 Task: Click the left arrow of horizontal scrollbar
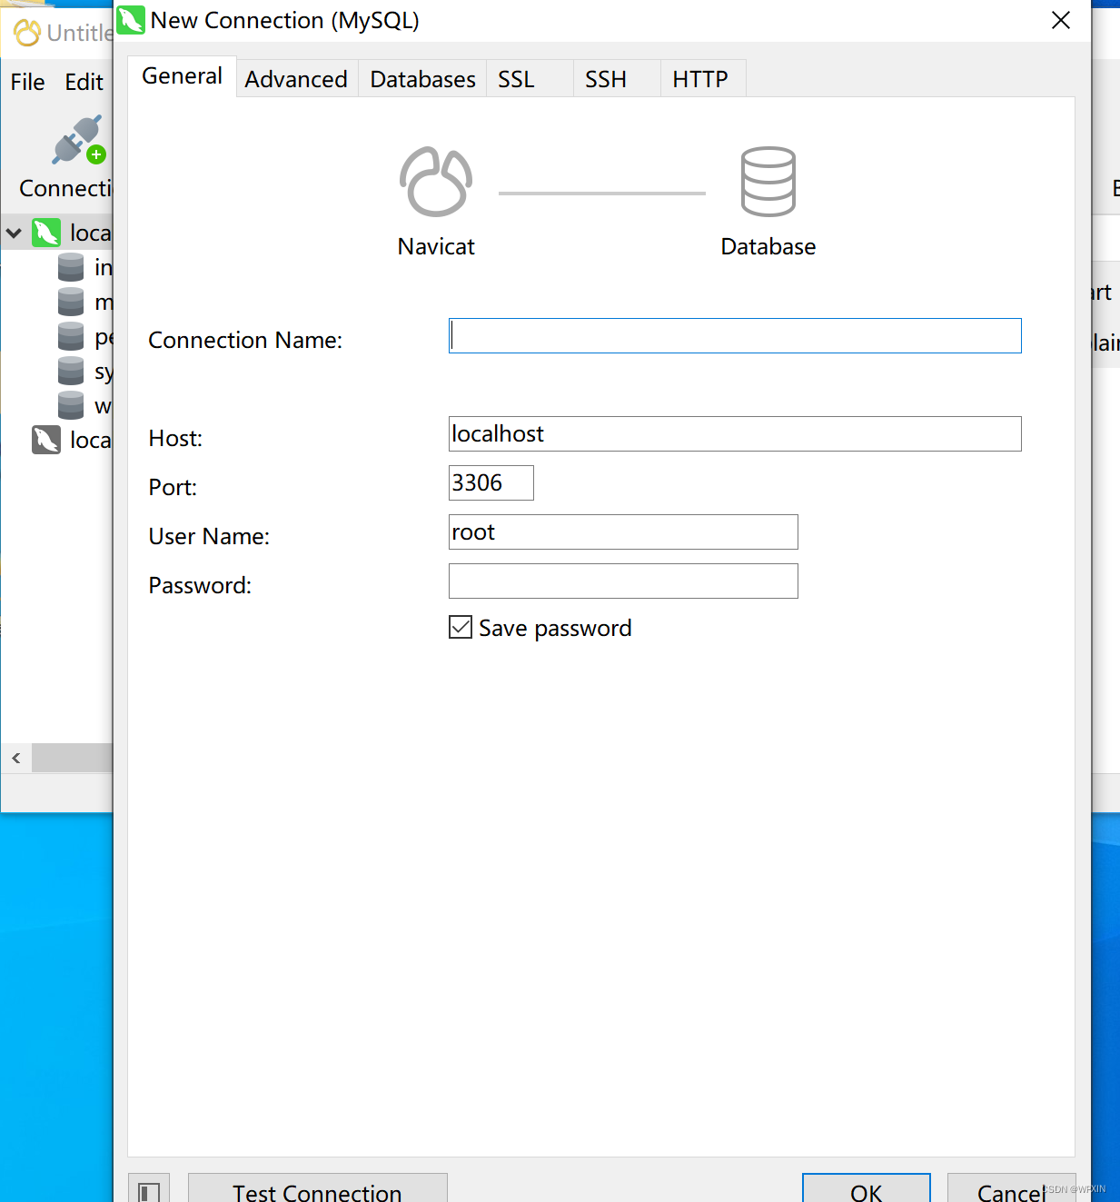pyautogui.click(x=16, y=758)
